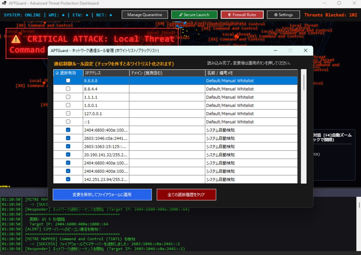The image size is (361, 255).
Task: Click システム自動検知 memo in 142.251.23.94 row
Action: coord(251,179)
